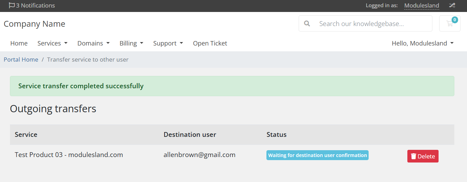467x182 pixels.
Task: Open the Support dropdown menu
Action: point(168,43)
